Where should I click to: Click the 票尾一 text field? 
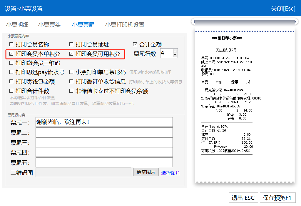tap(104, 122)
